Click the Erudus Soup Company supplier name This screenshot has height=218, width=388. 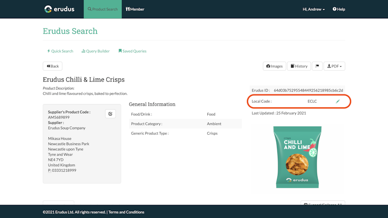(x=66, y=128)
